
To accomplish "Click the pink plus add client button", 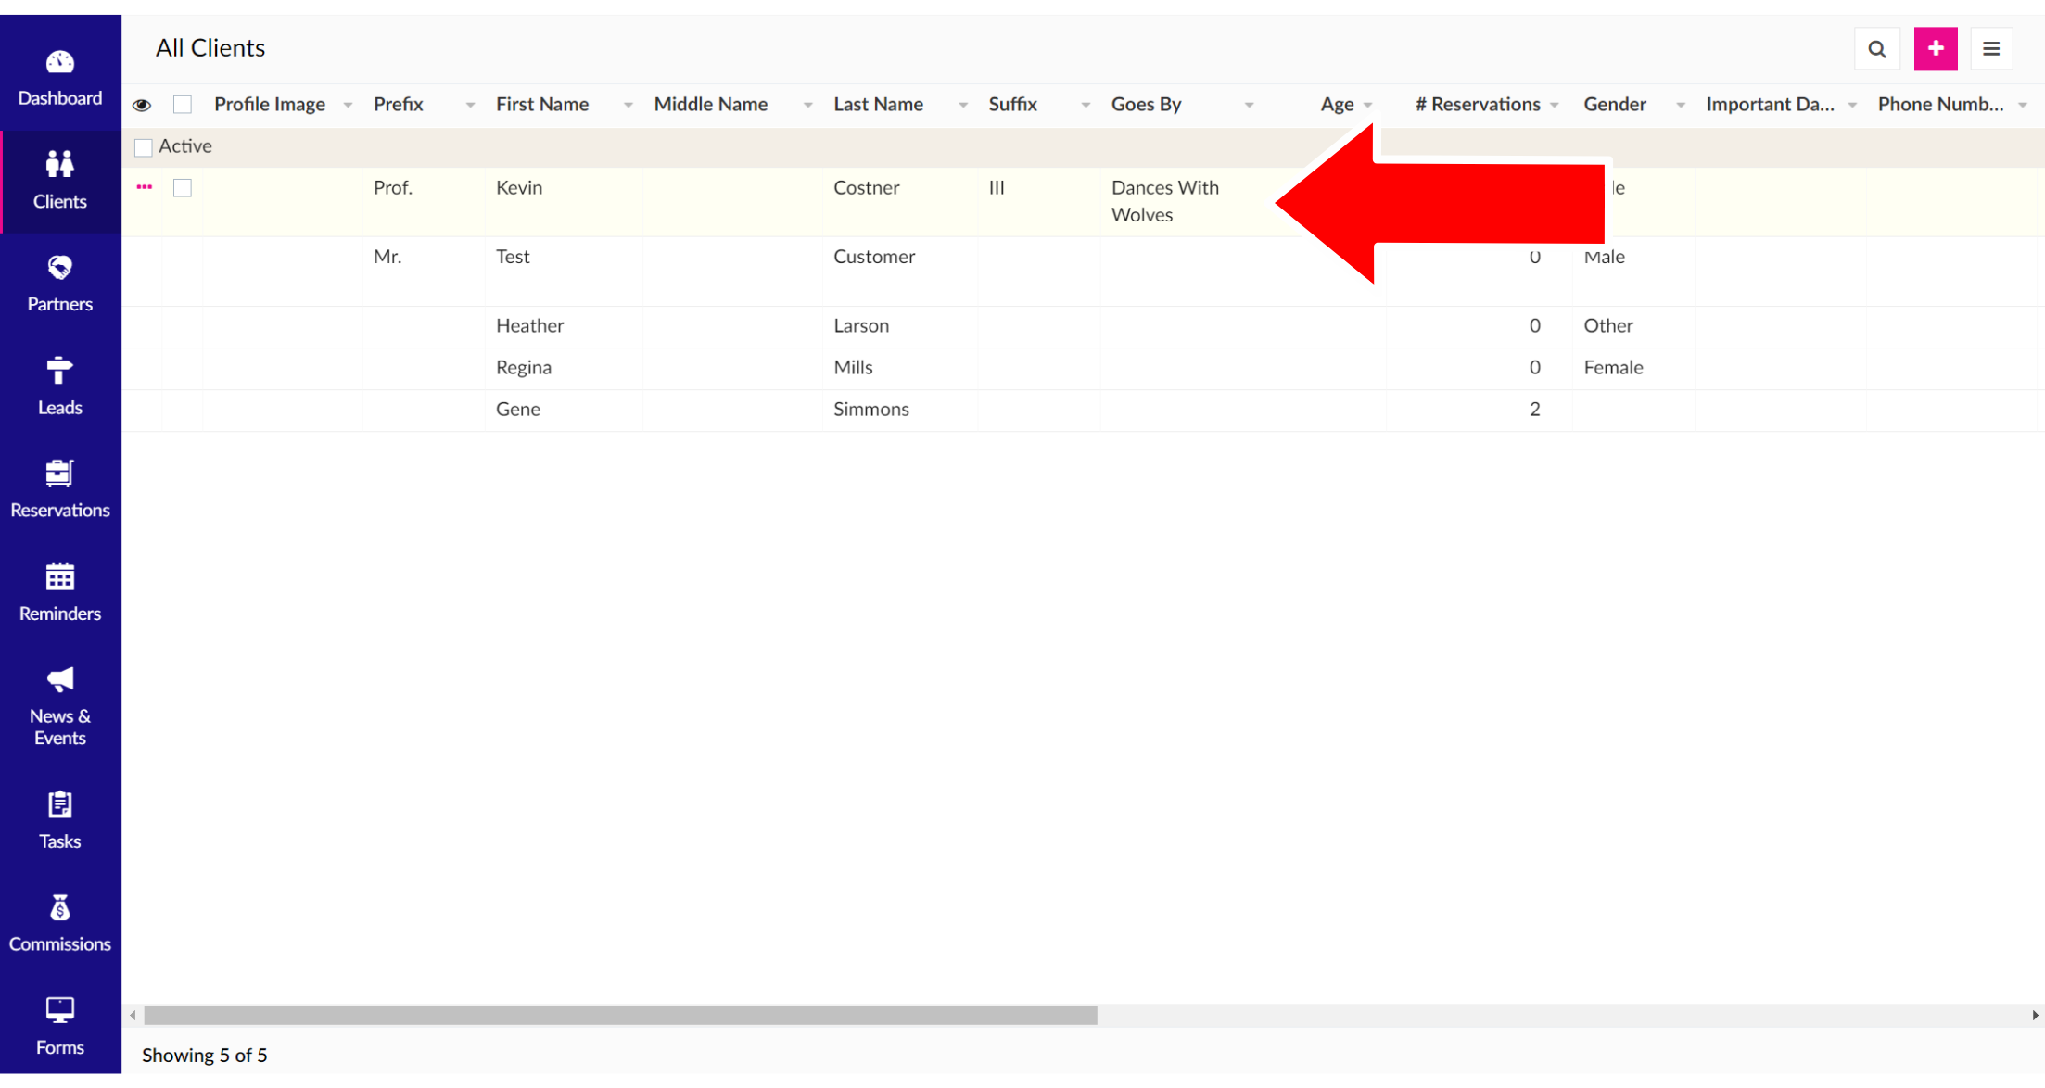I will (1935, 49).
